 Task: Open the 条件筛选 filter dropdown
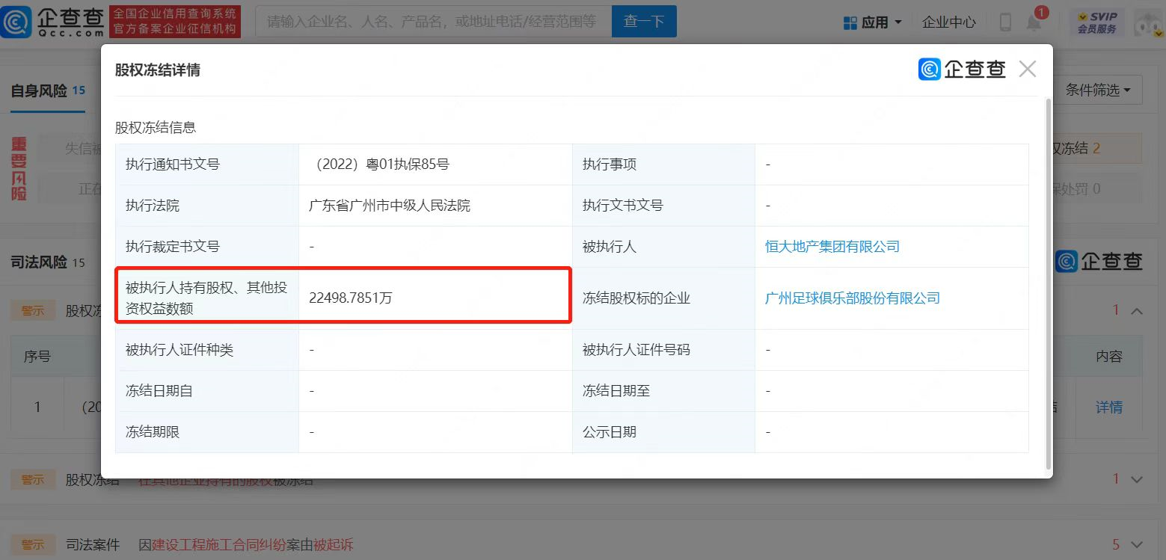click(1097, 90)
